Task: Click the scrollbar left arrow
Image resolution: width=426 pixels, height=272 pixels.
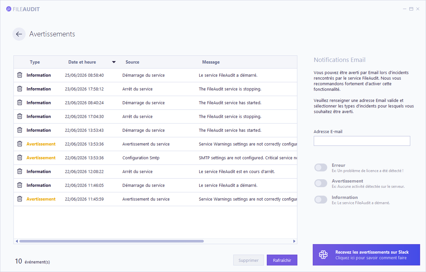Action: click(x=16, y=241)
